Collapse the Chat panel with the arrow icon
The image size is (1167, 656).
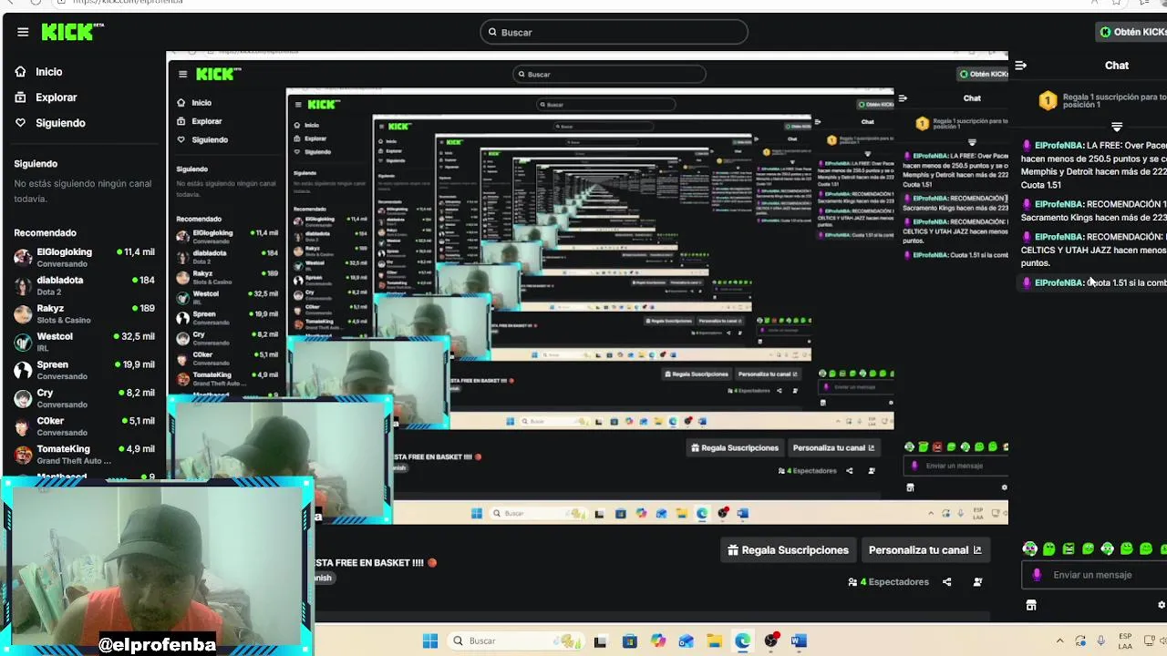click(x=1021, y=66)
